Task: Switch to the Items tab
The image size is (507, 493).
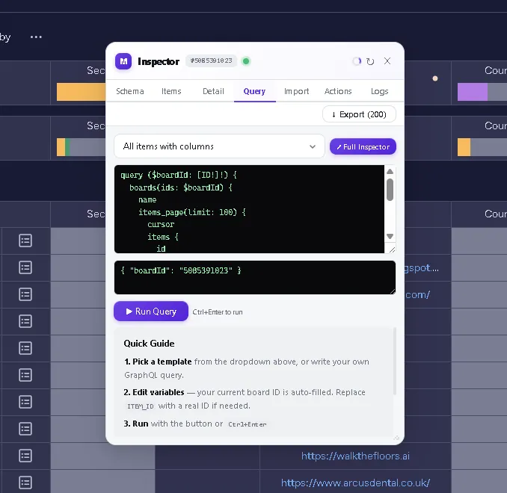Action: point(171,91)
